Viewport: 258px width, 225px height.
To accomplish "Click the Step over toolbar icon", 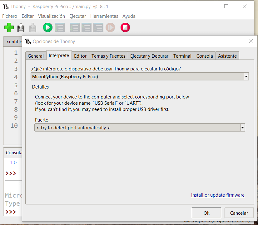I will click(x=74, y=28).
